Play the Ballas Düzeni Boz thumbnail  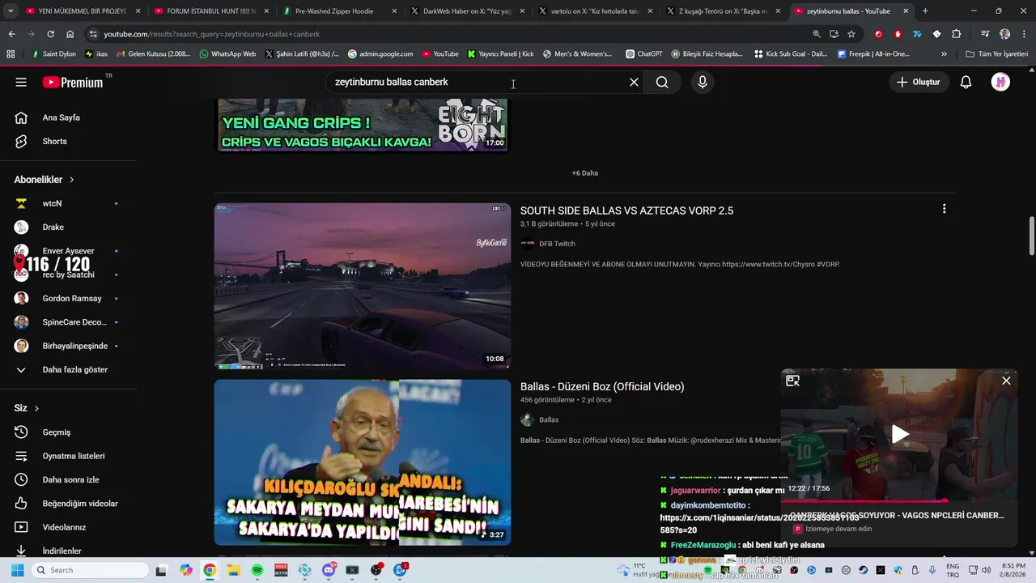[x=363, y=462]
